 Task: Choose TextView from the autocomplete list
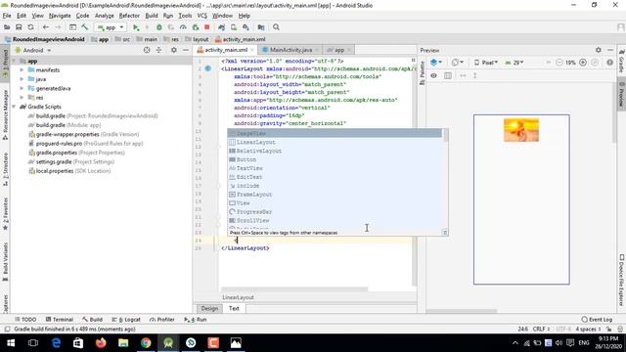(x=335, y=168)
